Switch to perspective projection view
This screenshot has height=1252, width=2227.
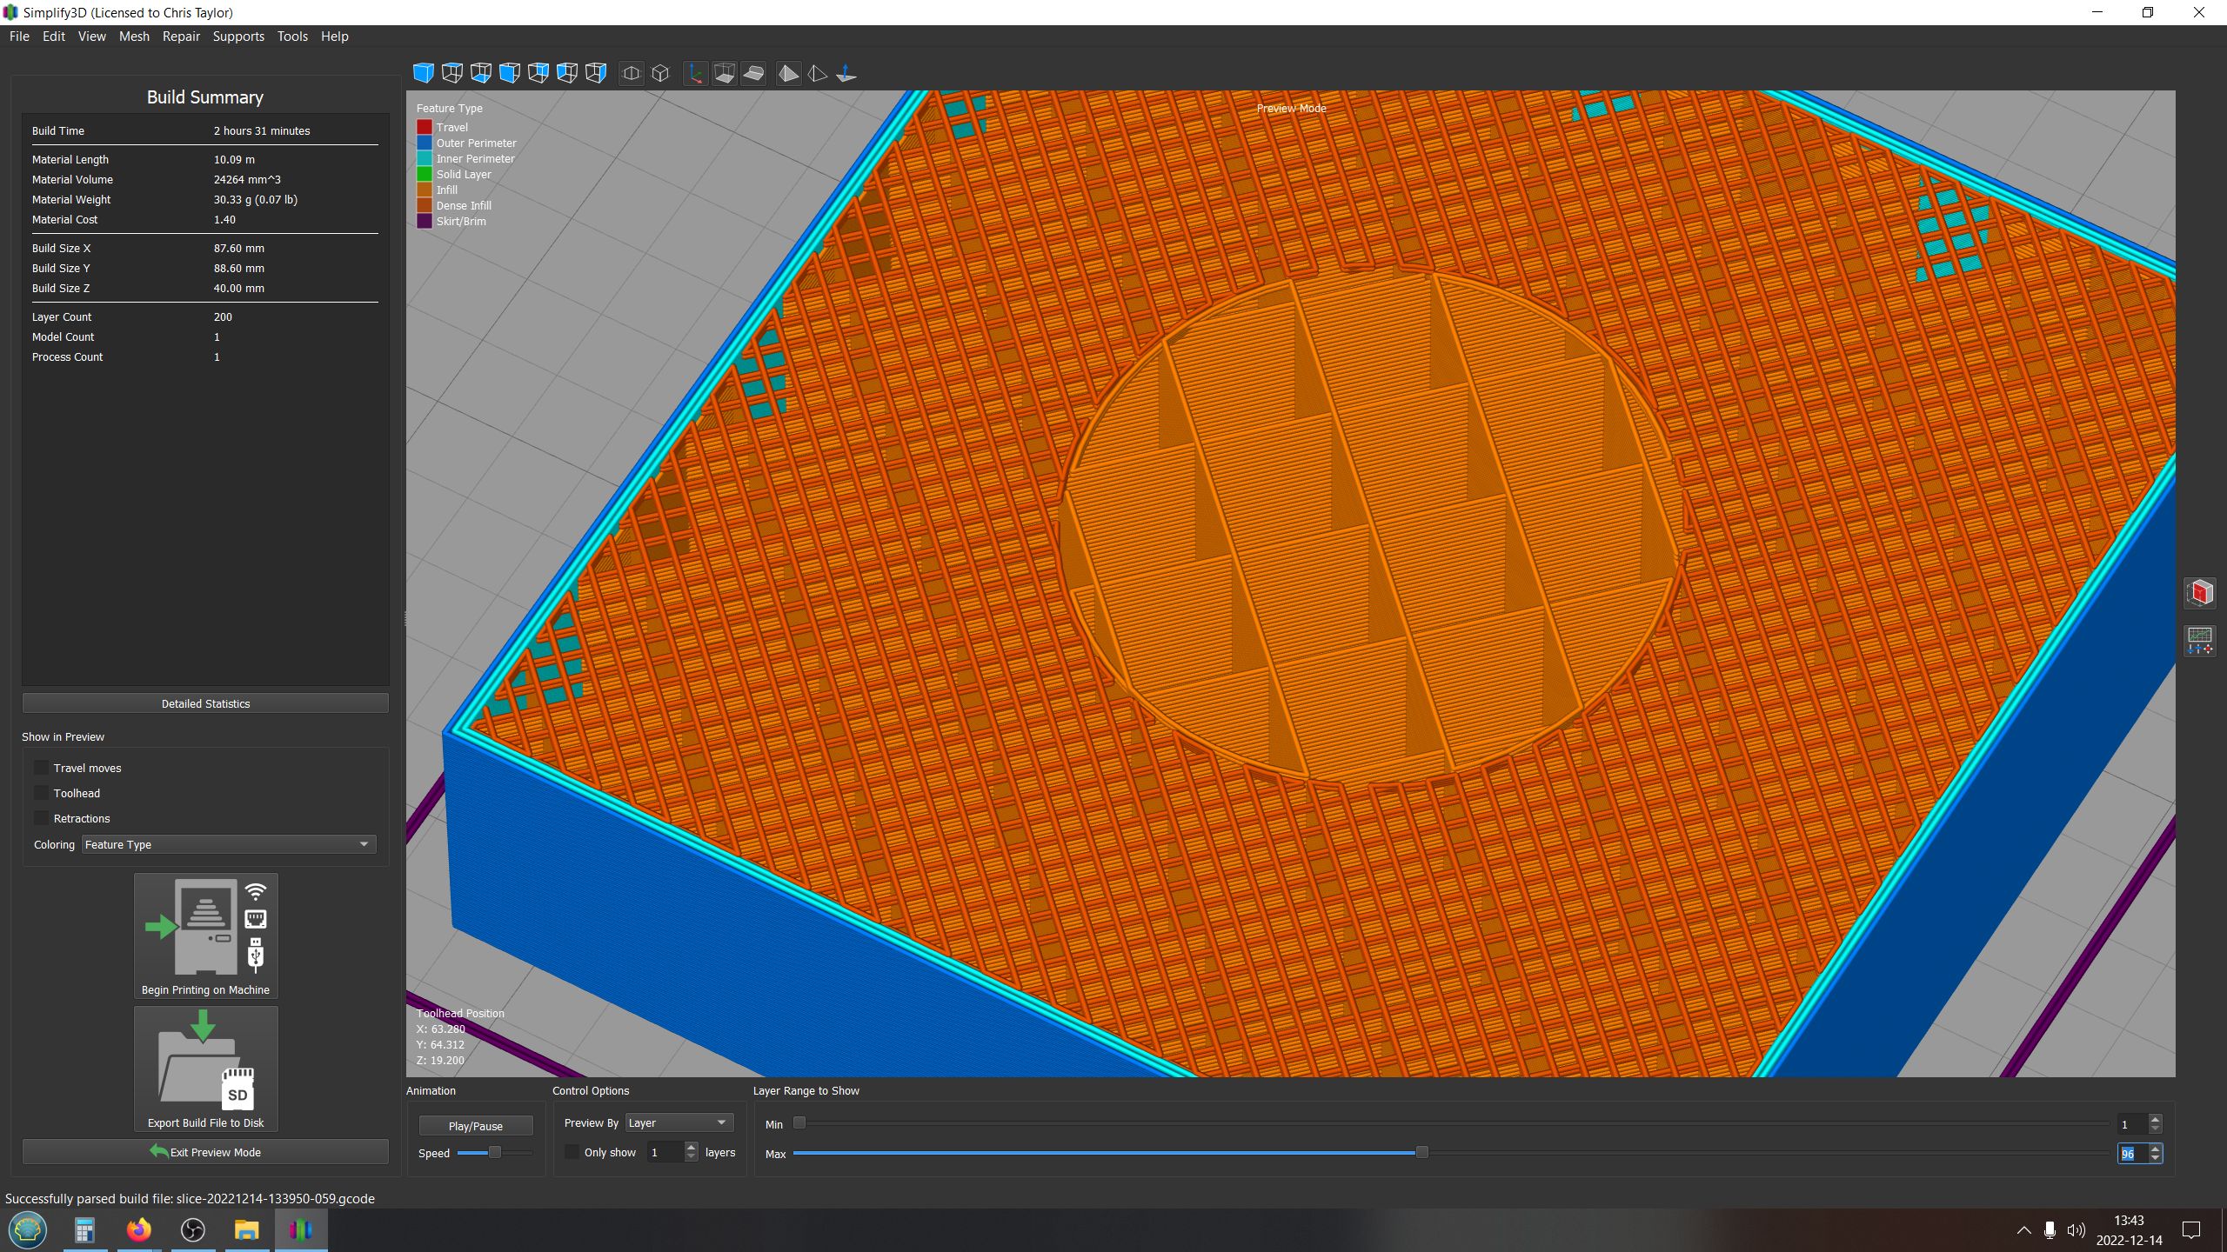(x=632, y=73)
